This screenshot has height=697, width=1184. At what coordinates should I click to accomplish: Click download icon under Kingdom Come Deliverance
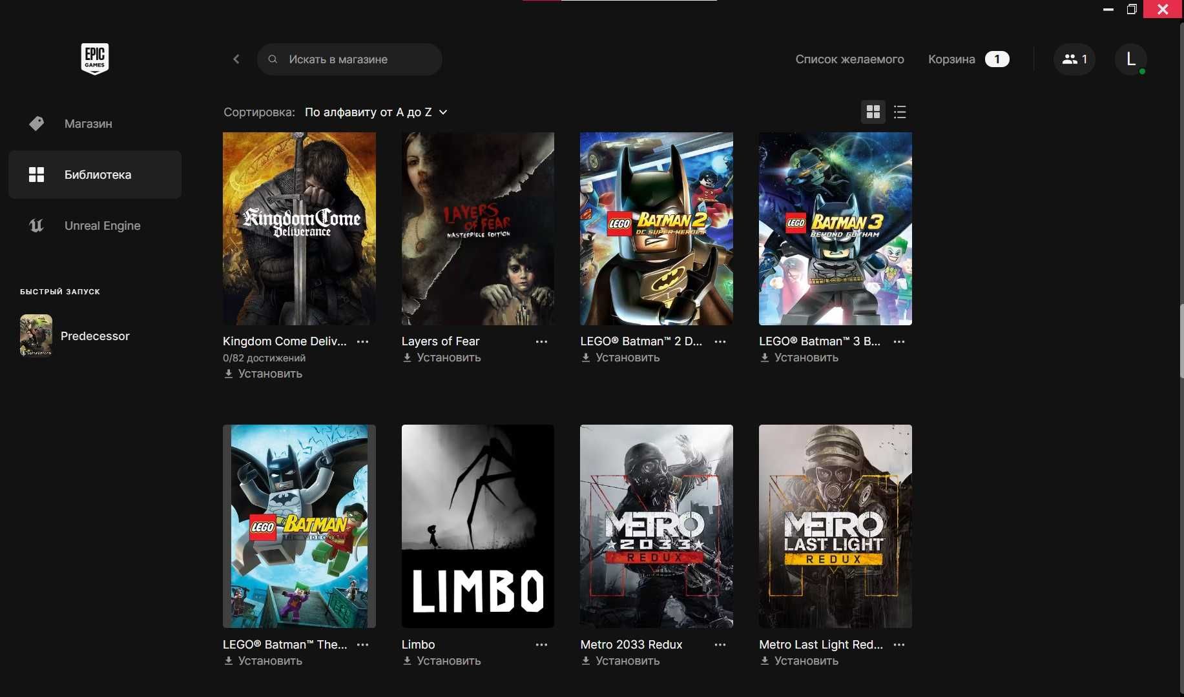coord(228,374)
